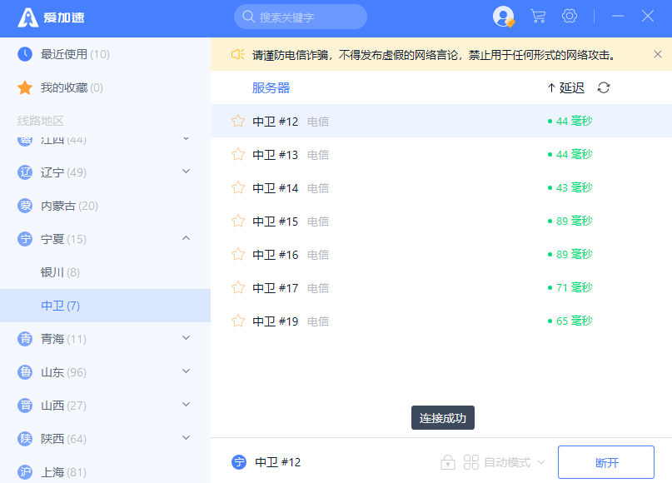
Task: Collapse the 宁夏 region chevron
Action: [186, 238]
